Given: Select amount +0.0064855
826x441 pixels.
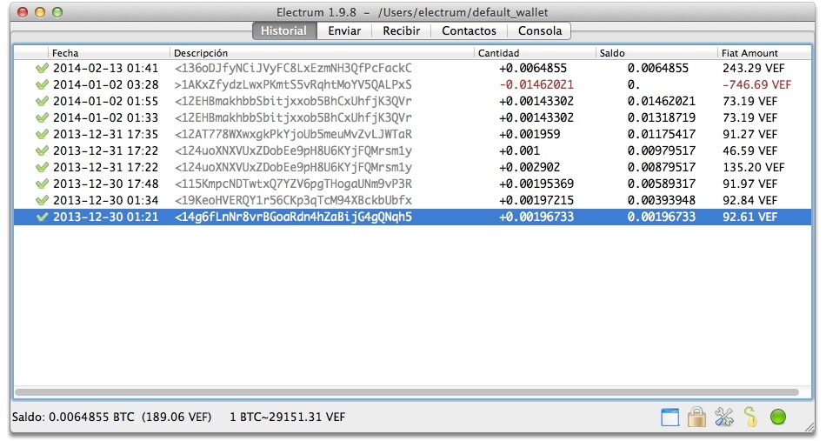Looking at the screenshot, I should (x=533, y=68).
